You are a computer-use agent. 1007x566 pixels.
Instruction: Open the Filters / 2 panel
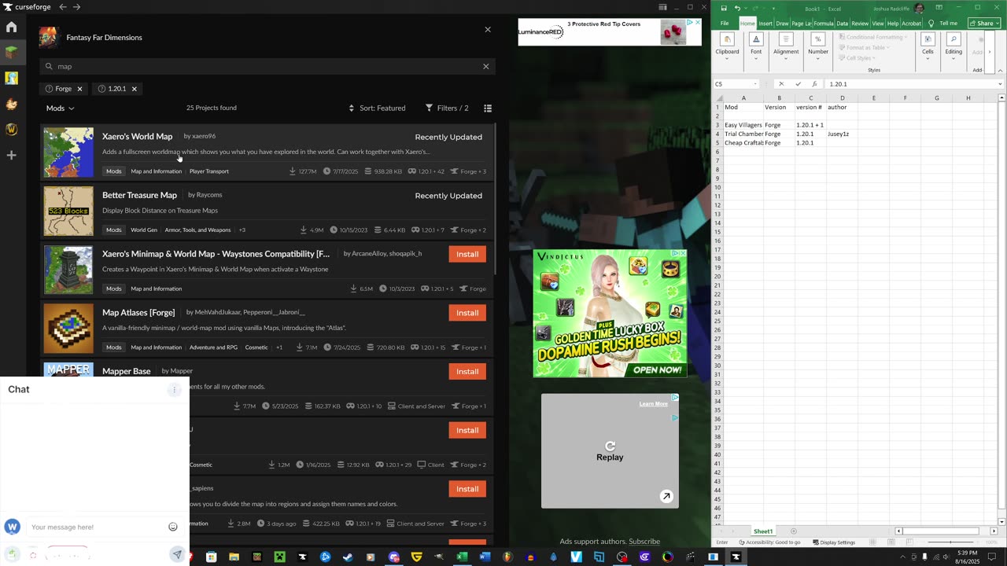point(447,108)
